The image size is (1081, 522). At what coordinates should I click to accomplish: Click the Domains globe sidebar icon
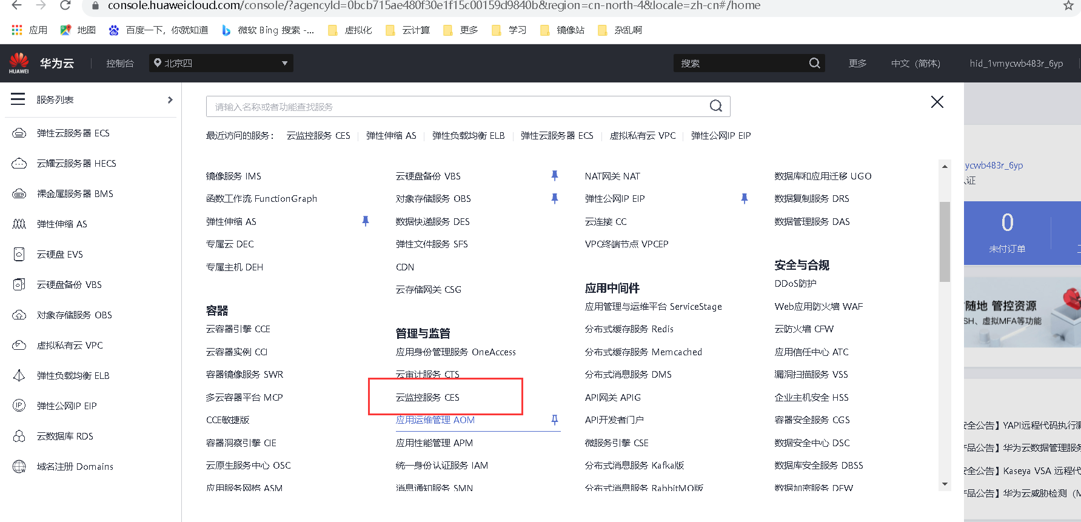point(19,467)
